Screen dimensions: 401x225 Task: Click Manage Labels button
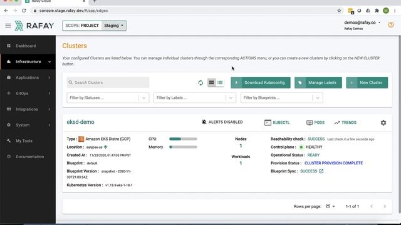318,82
